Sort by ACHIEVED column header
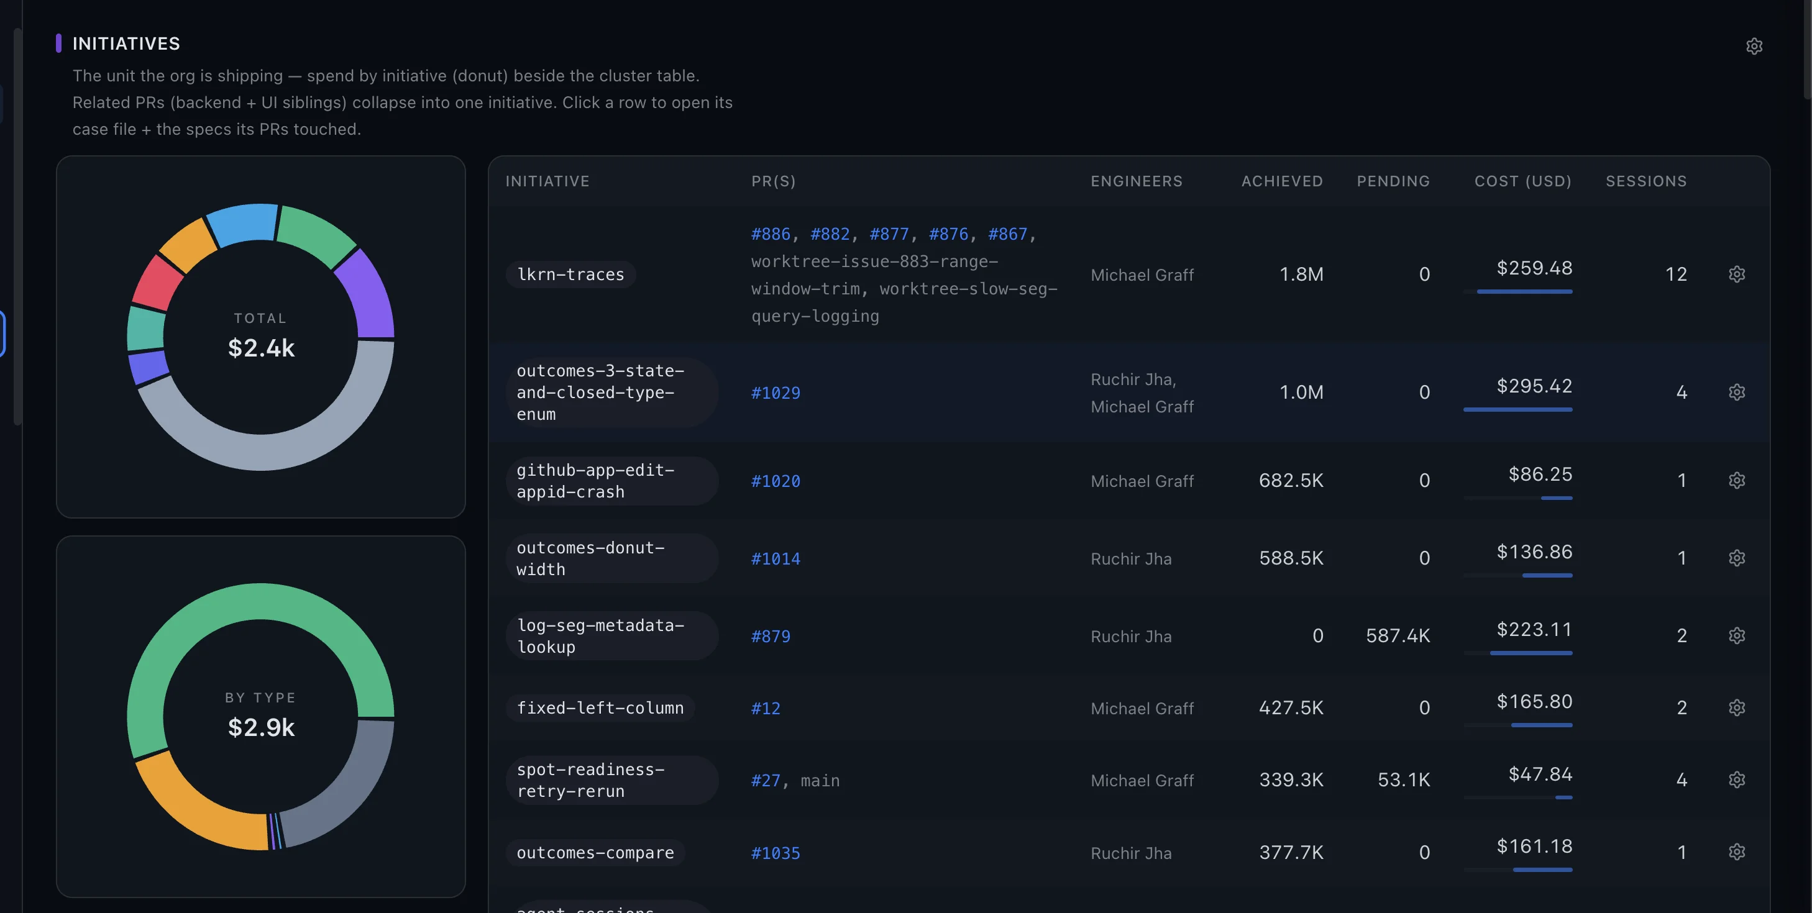This screenshot has width=1812, height=913. (1281, 181)
